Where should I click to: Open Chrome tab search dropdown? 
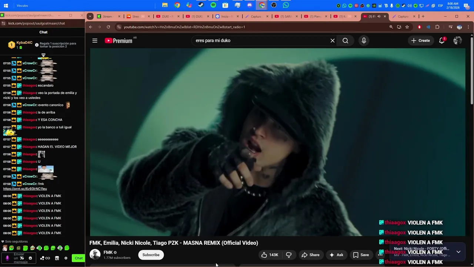pyautogui.click(x=90, y=16)
